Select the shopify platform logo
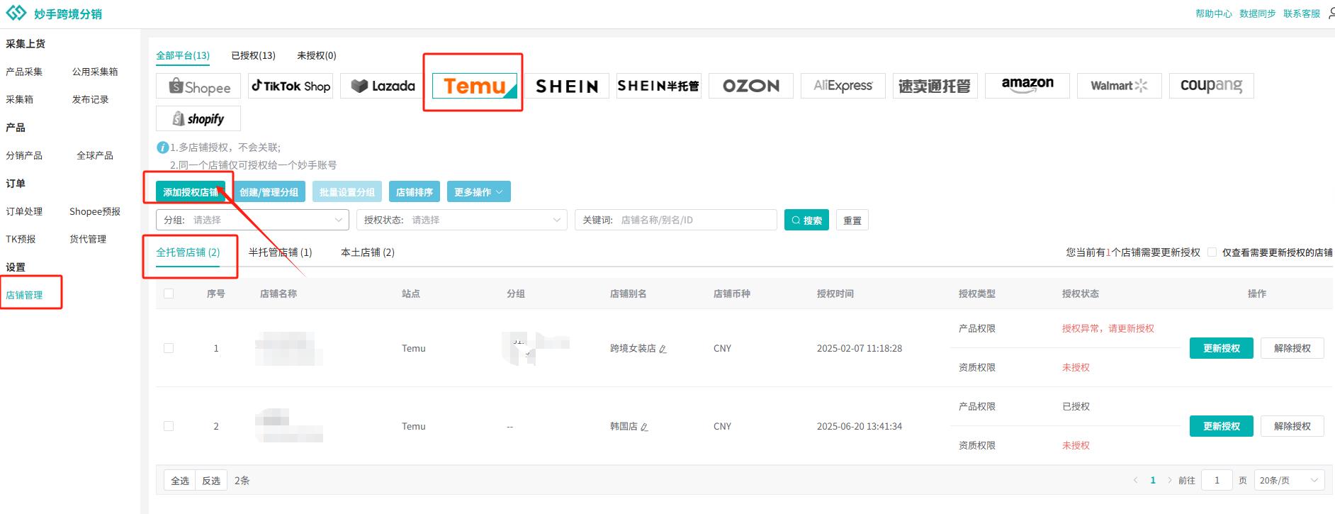The image size is (1335, 514). click(x=198, y=118)
